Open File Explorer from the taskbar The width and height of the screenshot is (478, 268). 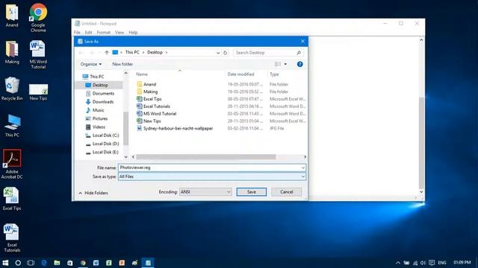[x=57, y=263]
